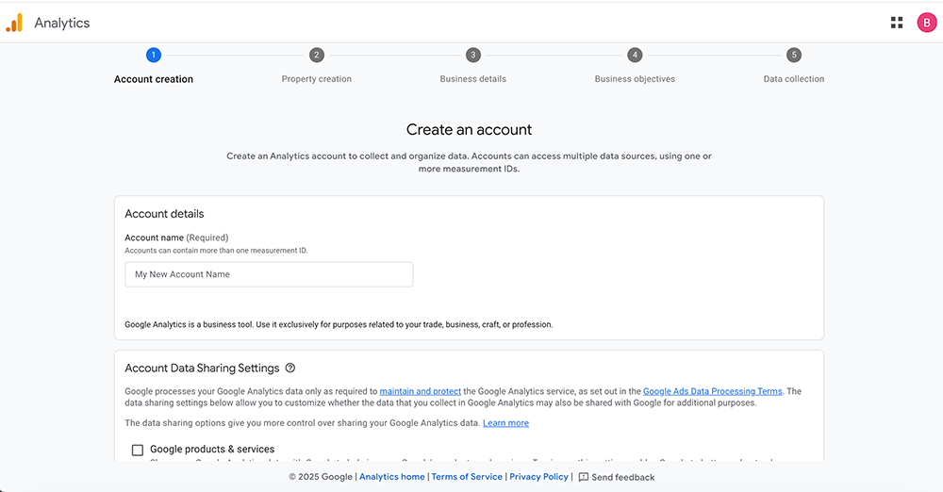
Task: Click the step 2 circle icon
Action: click(x=316, y=55)
